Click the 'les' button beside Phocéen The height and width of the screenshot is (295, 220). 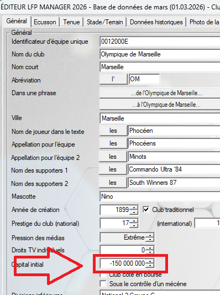pos(113,131)
